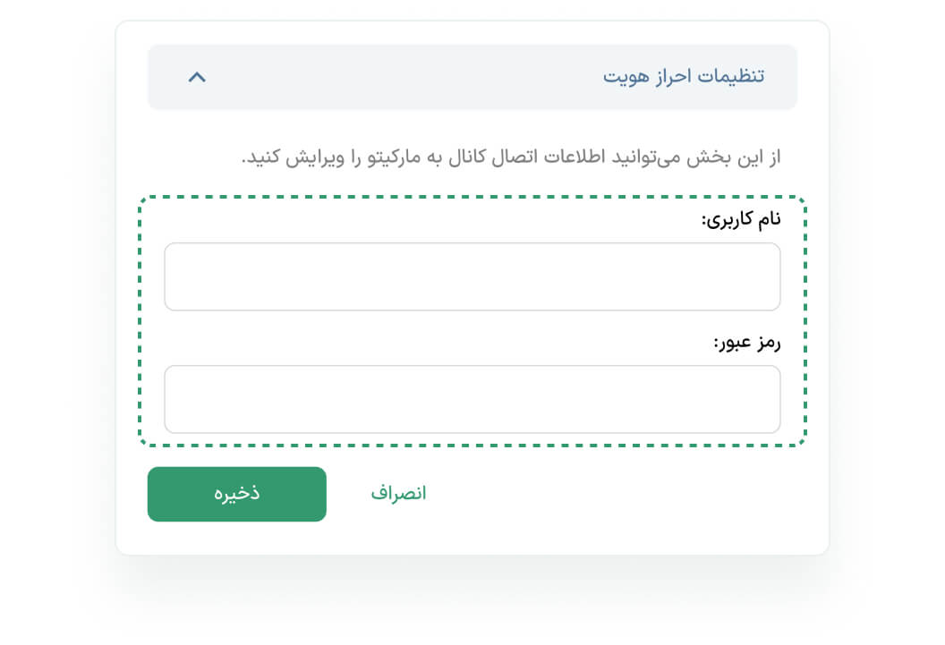
Task: Place cursor in the username text box
Action: coord(472,276)
